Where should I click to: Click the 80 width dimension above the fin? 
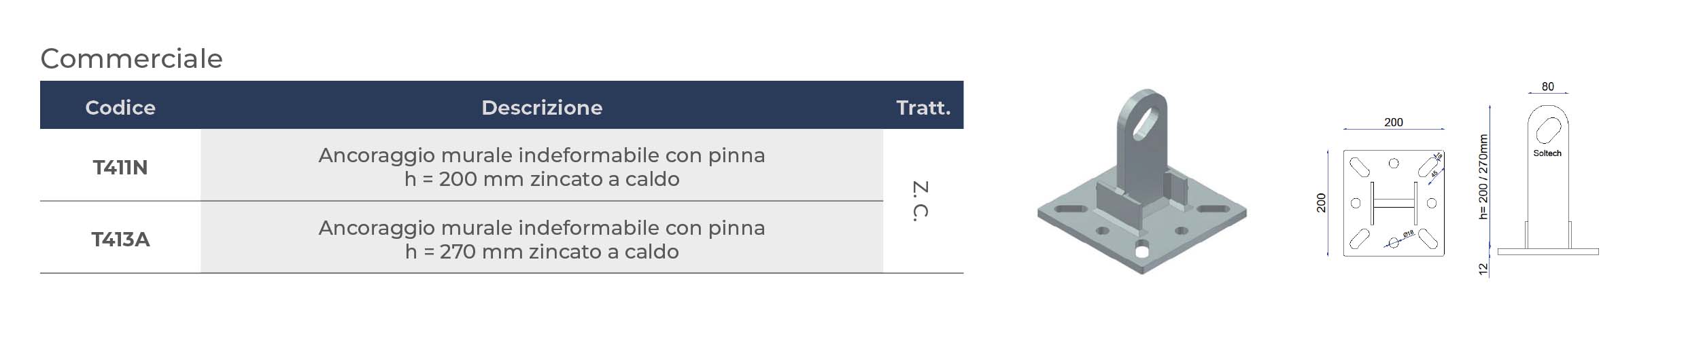(x=1548, y=87)
